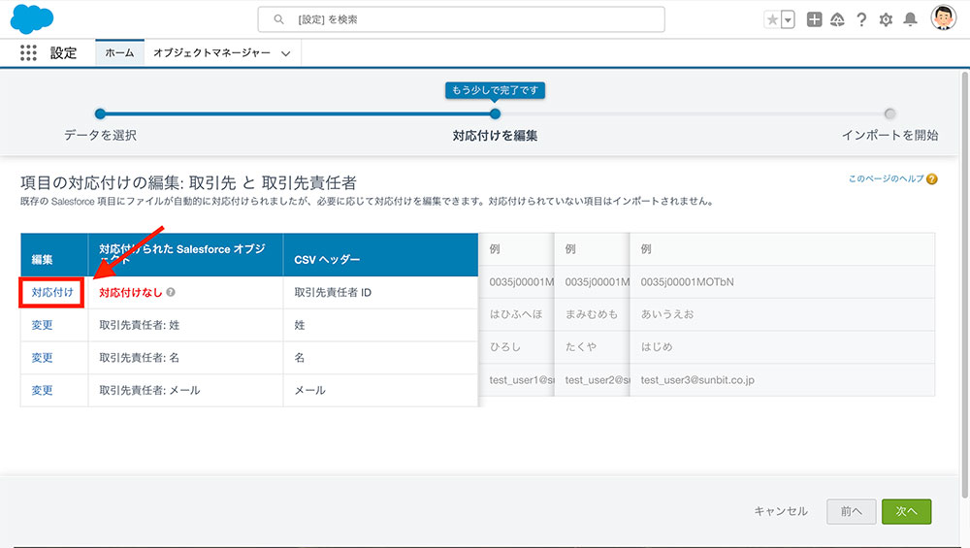Open the setup gear icon
Image resolution: width=970 pixels, height=548 pixels.
click(886, 19)
